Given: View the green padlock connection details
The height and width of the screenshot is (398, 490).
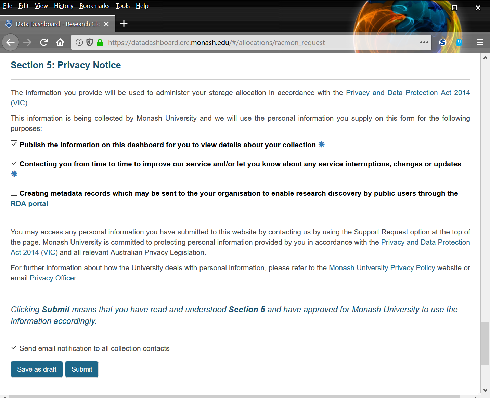Looking at the screenshot, I should [x=100, y=42].
